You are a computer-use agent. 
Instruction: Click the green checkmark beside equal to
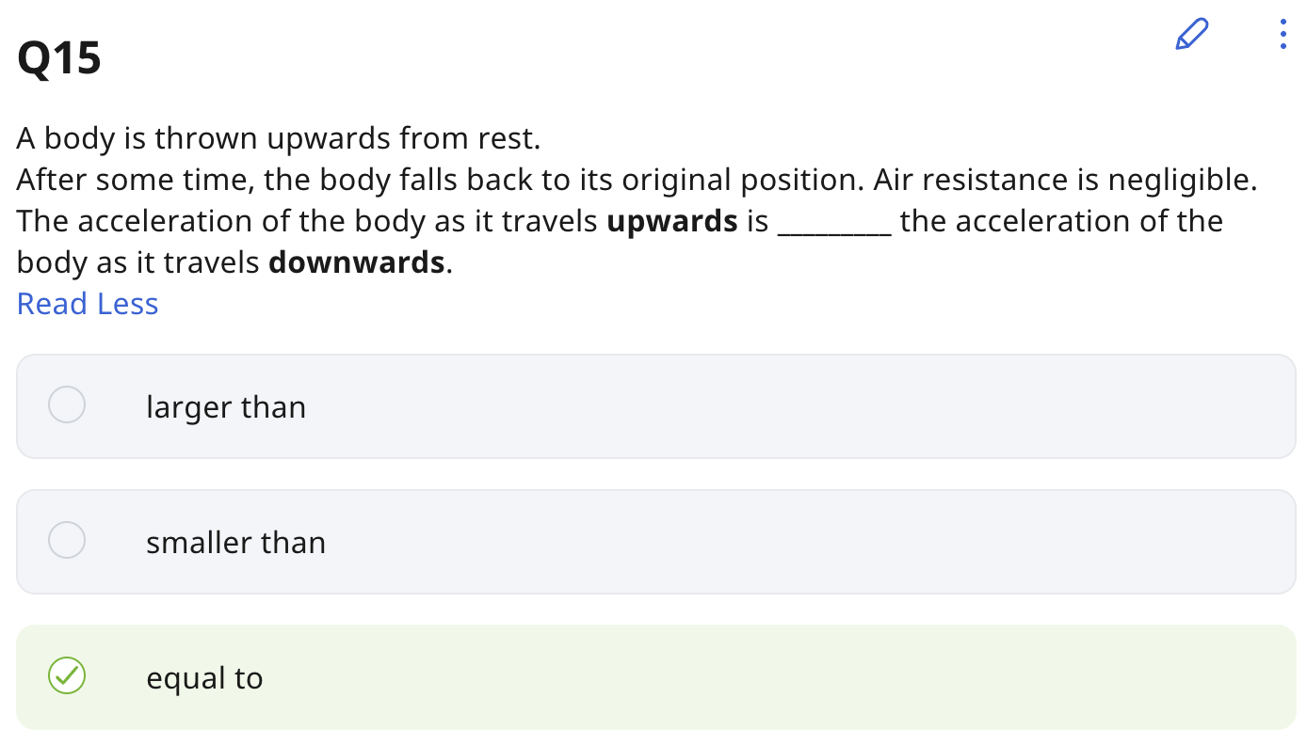(67, 675)
